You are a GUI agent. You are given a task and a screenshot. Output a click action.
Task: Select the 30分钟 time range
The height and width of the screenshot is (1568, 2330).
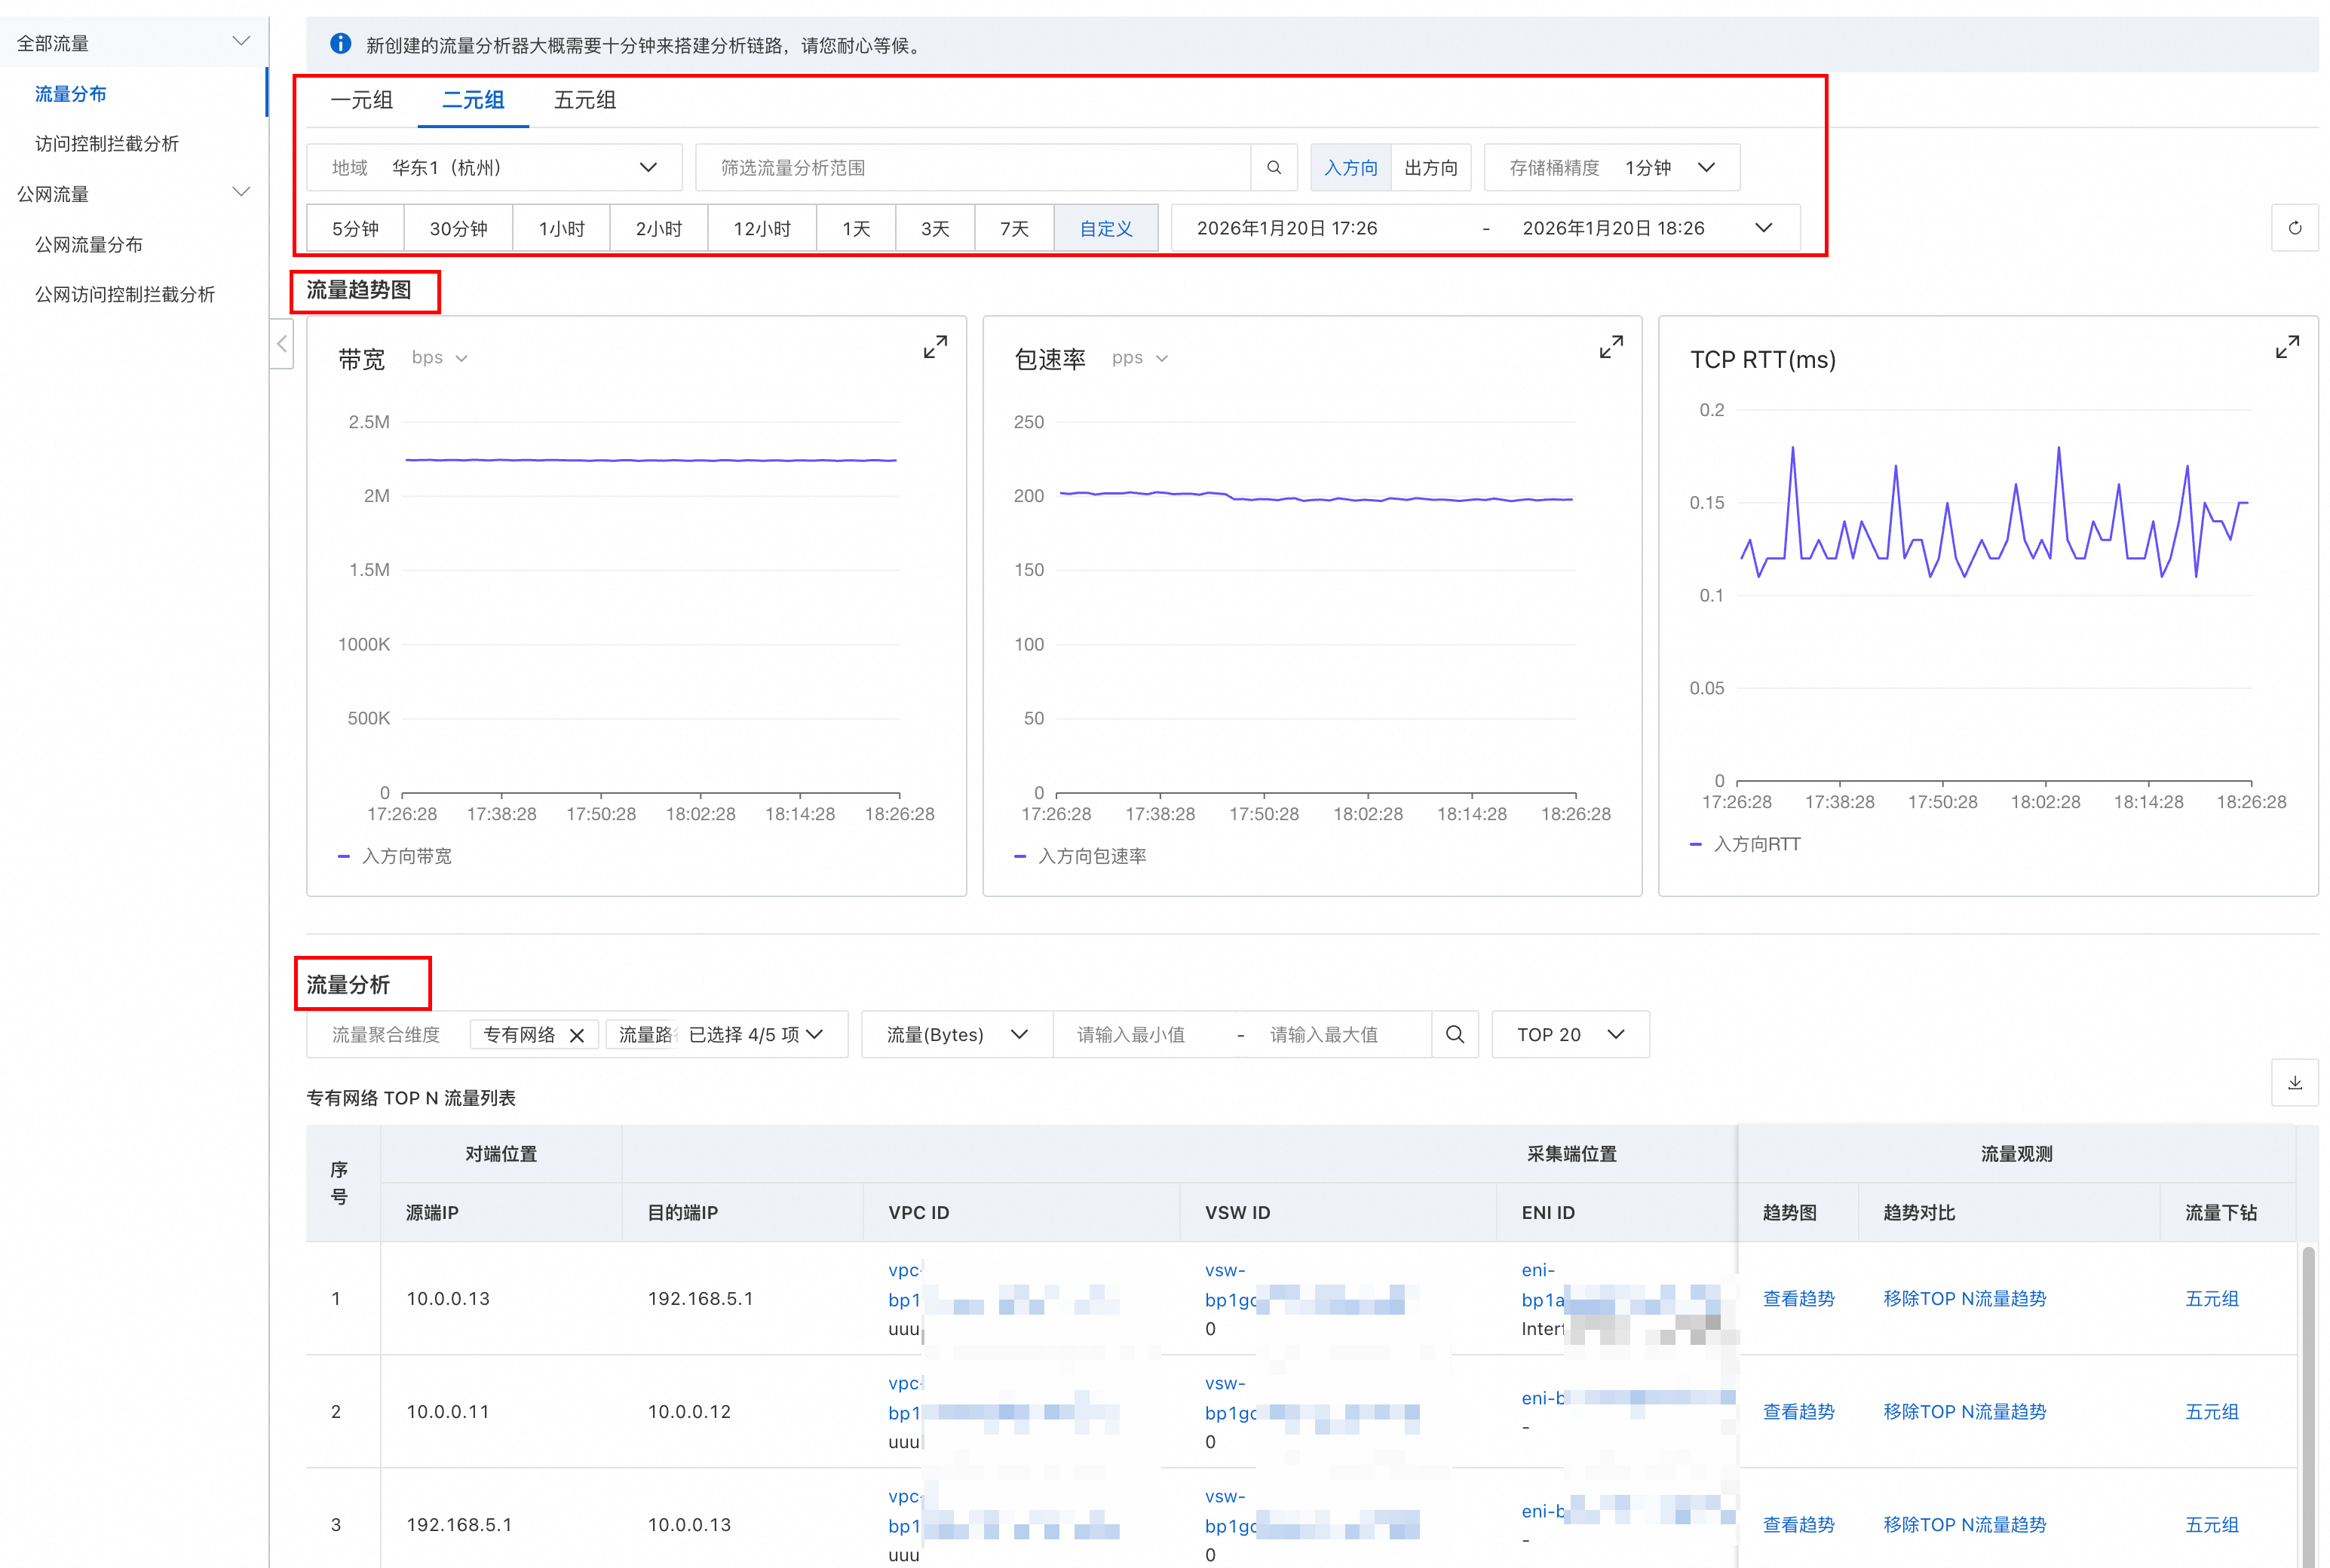click(x=458, y=228)
